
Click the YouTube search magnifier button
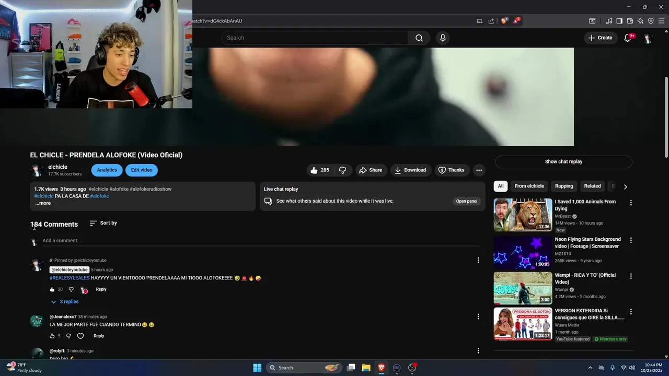419,38
